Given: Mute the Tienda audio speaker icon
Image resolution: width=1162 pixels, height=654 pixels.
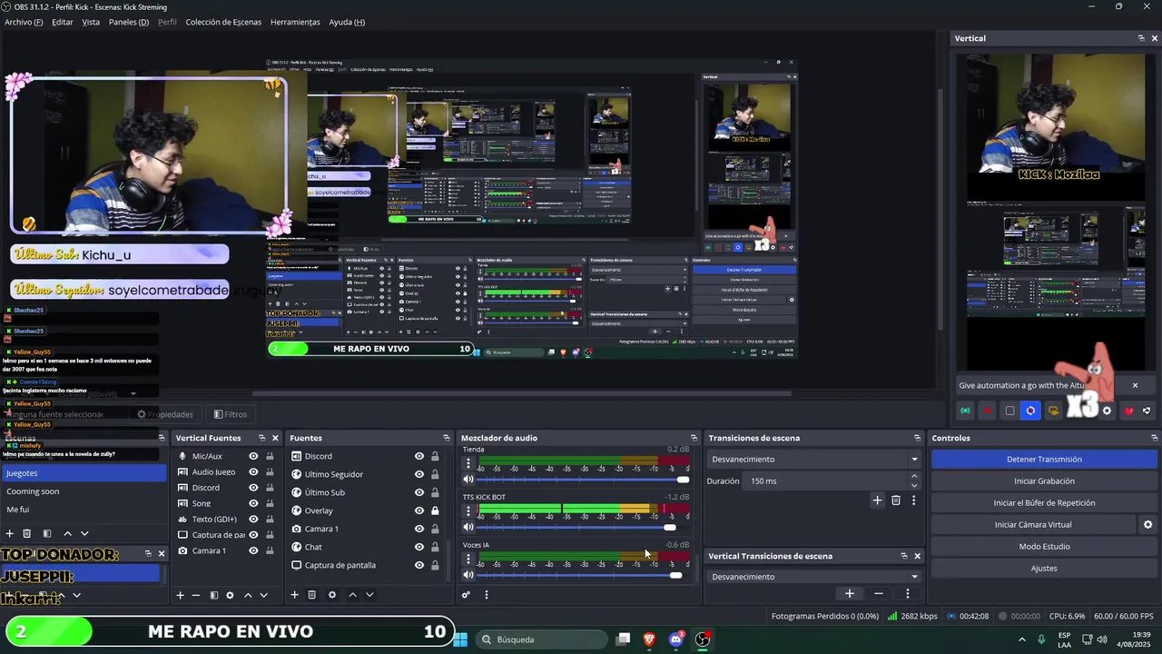Looking at the screenshot, I should pyautogui.click(x=468, y=480).
